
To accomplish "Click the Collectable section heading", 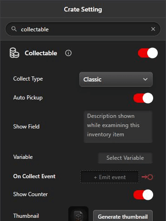I will click(x=41, y=53).
